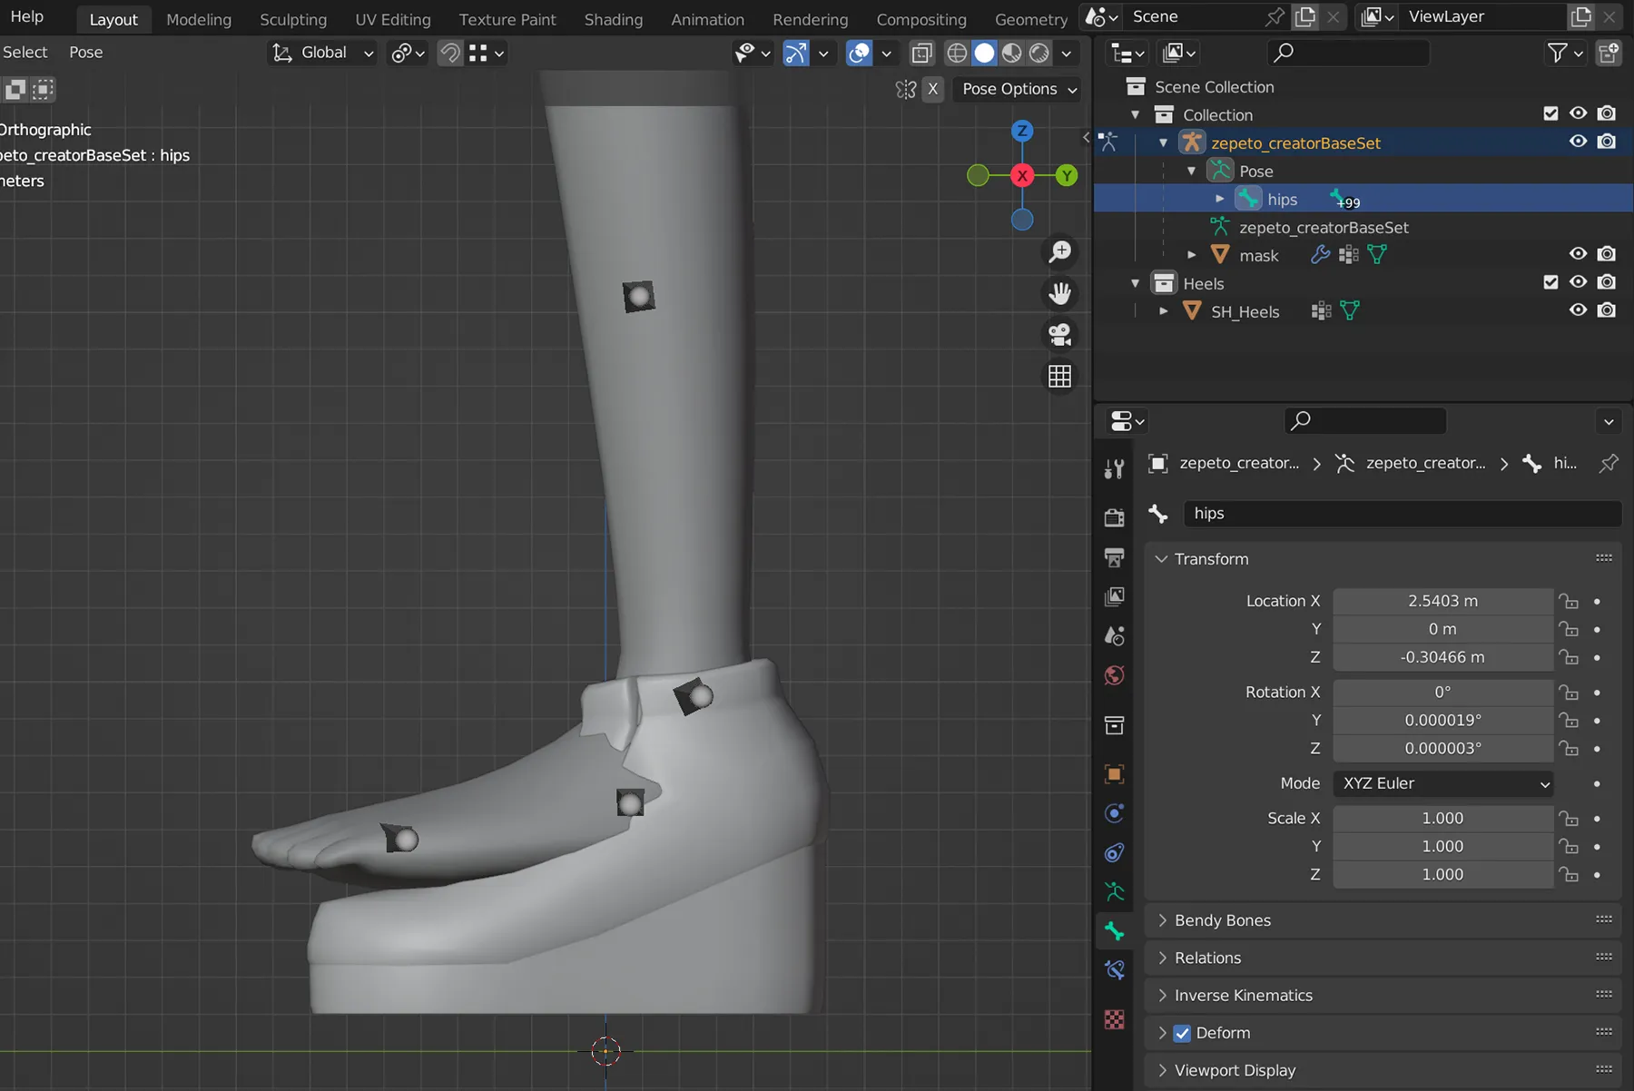Viewport: 1634px width, 1091px height.
Task: Switch to the Modeling workspace tab
Action: [199, 19]
